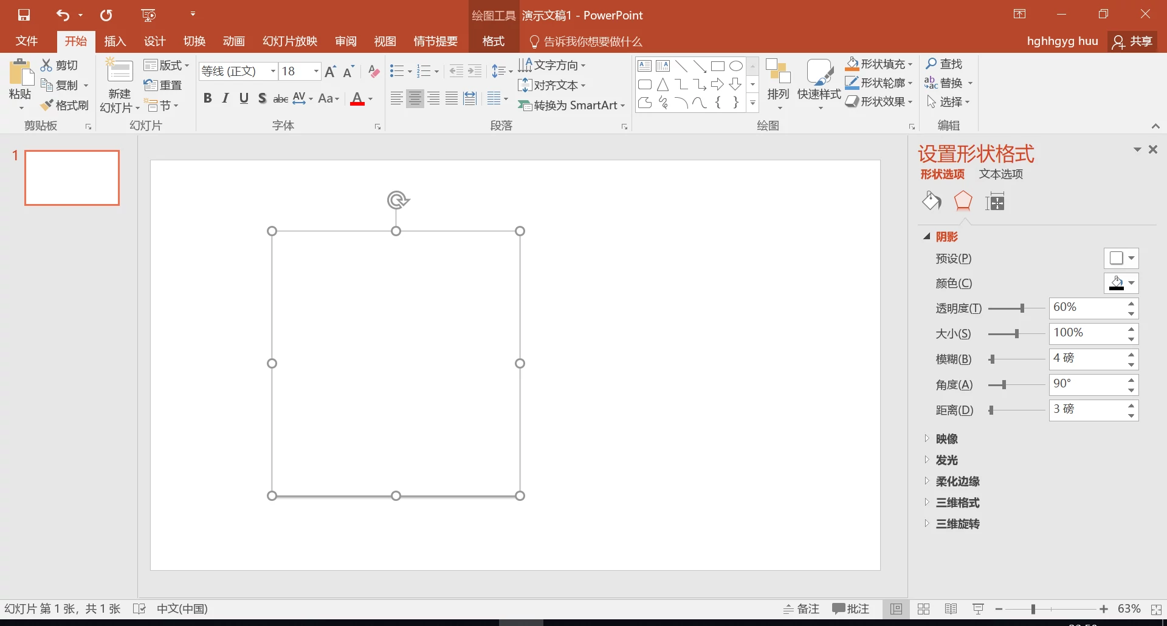This screenshot has height=626, width=1167.
Task: Toggle Bold formatting
Action: tap(207, 98)
